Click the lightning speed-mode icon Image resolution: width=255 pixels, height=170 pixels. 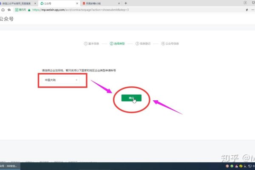tap(247, 10)
